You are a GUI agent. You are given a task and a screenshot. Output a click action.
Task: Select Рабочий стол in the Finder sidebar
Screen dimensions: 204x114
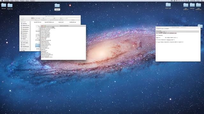pyautogui.click(x=25, y=25)
